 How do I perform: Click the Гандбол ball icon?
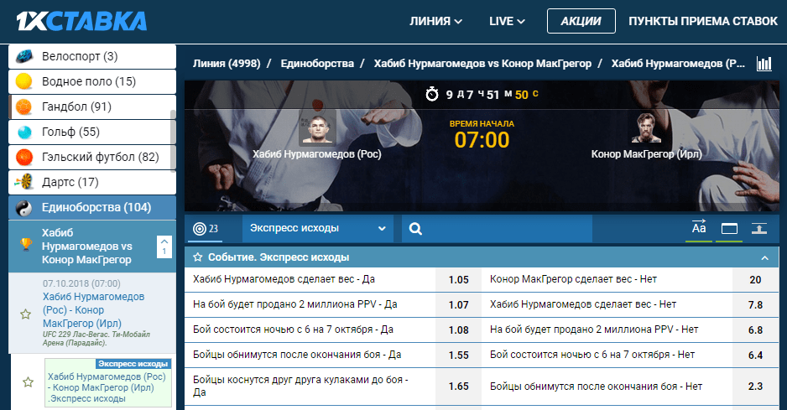pyautogui.click(x=24, y=106)
